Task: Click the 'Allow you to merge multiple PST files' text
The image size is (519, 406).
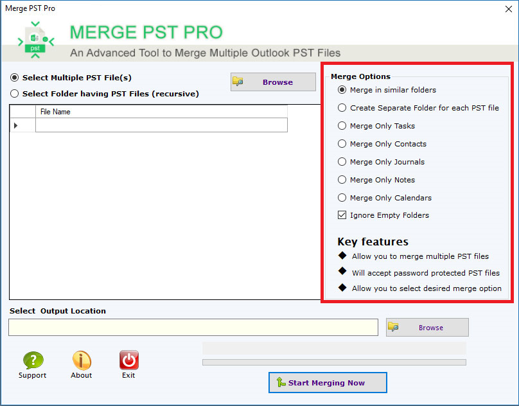Action: point(420,256)
